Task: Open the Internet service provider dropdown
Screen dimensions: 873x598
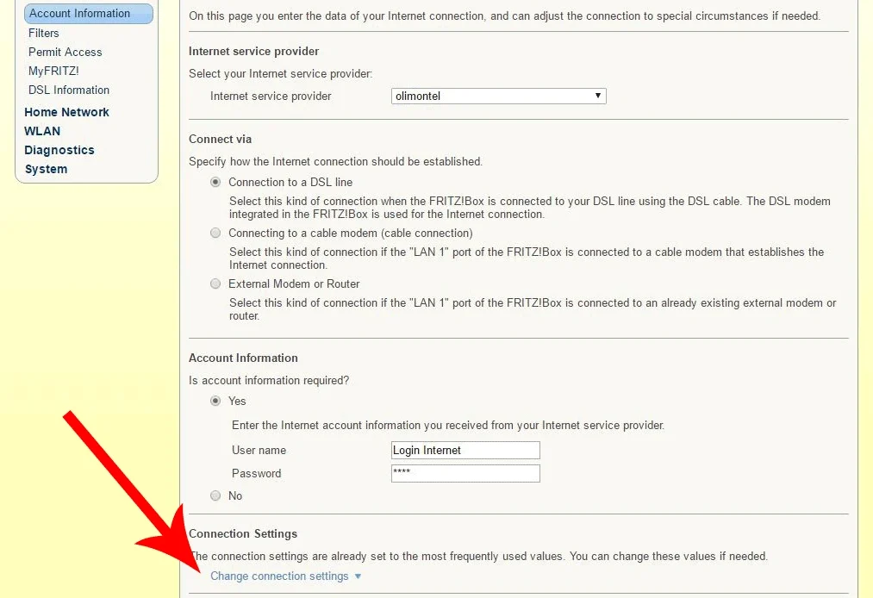Action: [x=498, y=97]
